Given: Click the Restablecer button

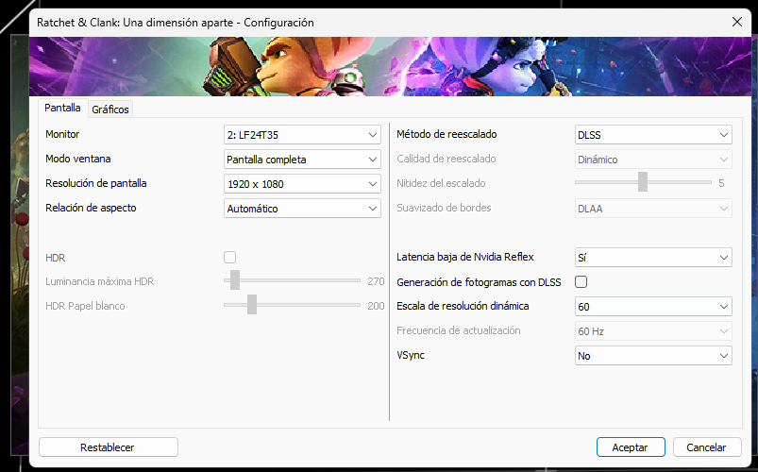Looking at the screenshot, I should pos(108,447).
